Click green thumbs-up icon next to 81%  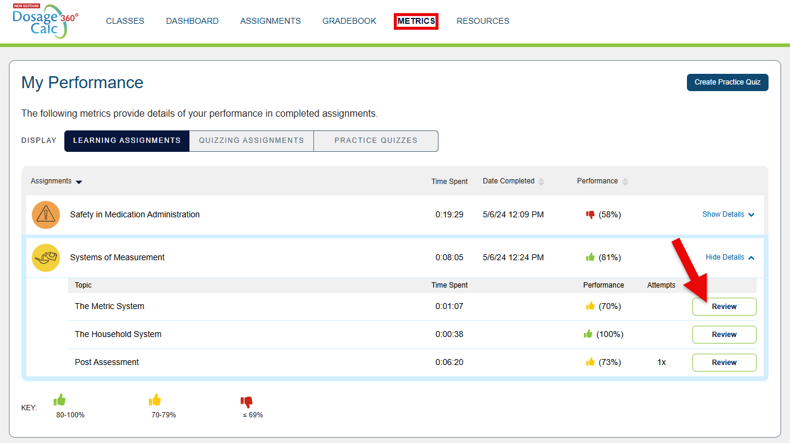pyautogui.click(x=590, y=257)
